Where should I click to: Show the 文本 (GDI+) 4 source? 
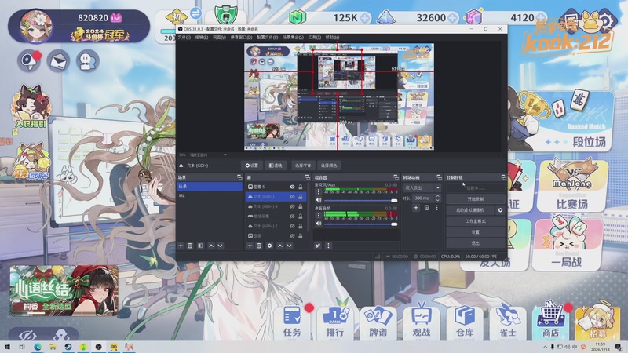point(292,206)
